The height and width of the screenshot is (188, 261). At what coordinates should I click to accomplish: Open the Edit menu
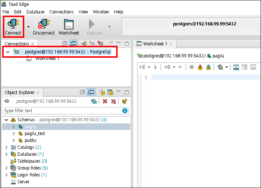point(18,12)
